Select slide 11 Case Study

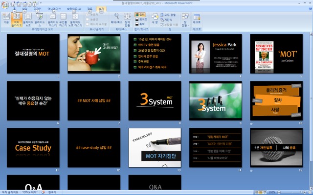coord(33,148)
